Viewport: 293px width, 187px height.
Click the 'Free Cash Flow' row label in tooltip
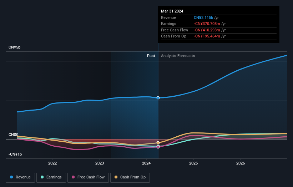click(x=175, y=30)
